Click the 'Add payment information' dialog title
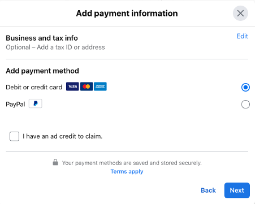 [127, 14]
